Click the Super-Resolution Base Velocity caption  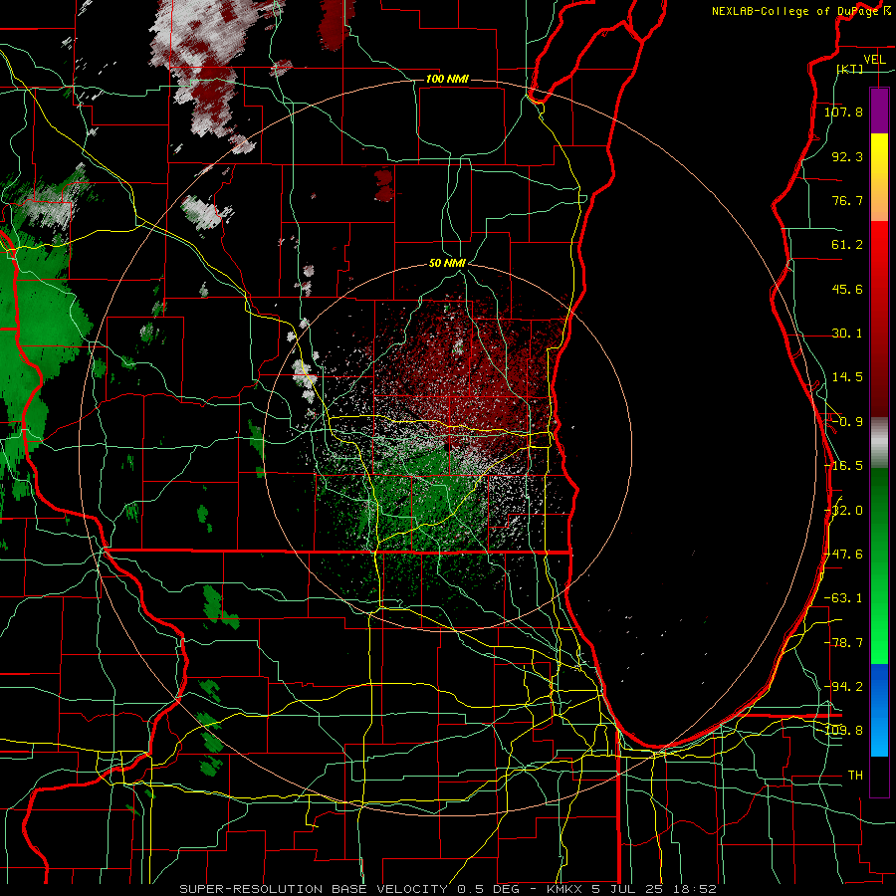(x=447, y=889)
